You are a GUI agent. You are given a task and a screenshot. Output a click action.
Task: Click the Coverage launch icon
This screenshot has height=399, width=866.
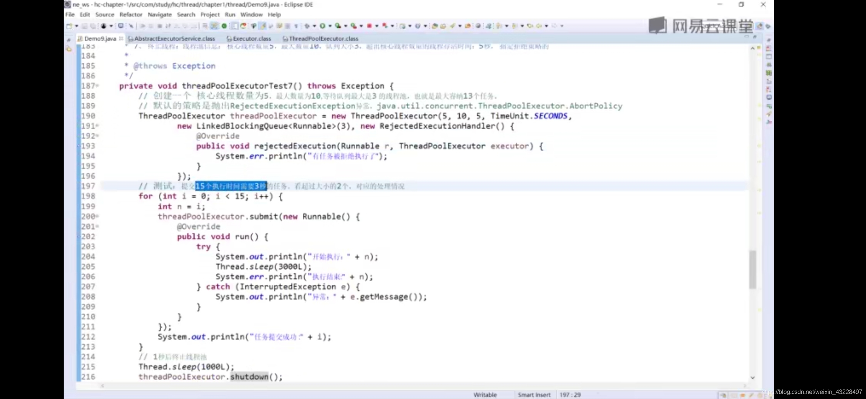[x=338, y=26]
